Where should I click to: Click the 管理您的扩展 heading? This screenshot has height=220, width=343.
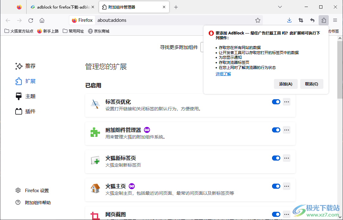106,67
